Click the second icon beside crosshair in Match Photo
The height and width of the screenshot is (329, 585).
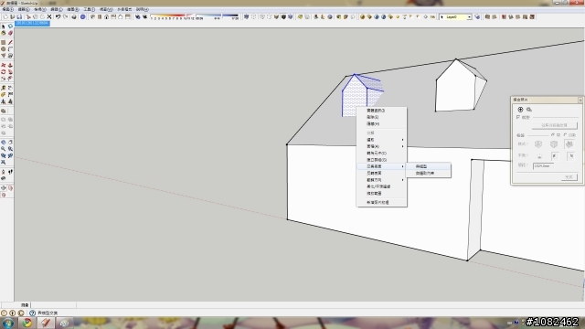(x=529, y=110)
